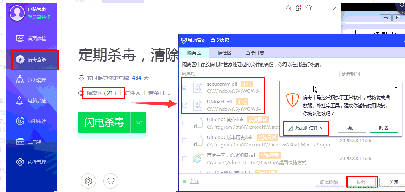Open the 信任区 link on main page
Viewport: 405px width, 192px height.
tap(132, 93)
